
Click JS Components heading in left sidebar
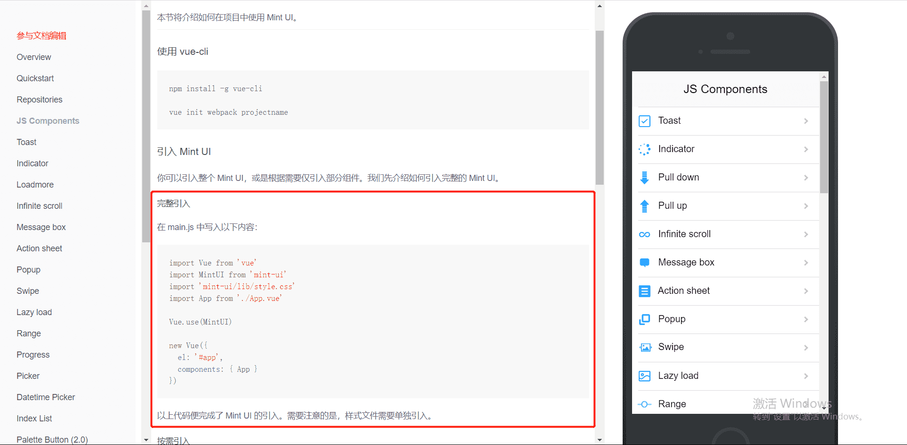[48, 121]
